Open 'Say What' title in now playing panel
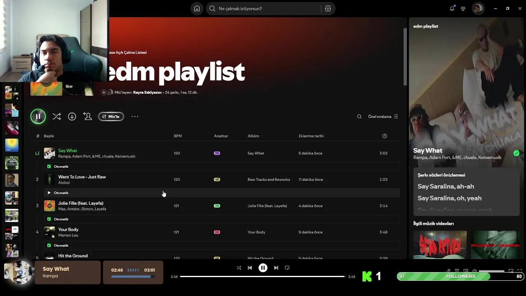 [x=428, y=150]
